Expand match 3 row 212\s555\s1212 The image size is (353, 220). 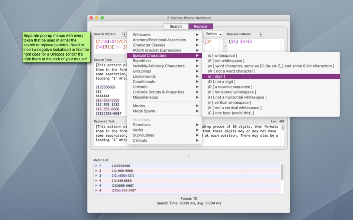[x=96, y=176]
